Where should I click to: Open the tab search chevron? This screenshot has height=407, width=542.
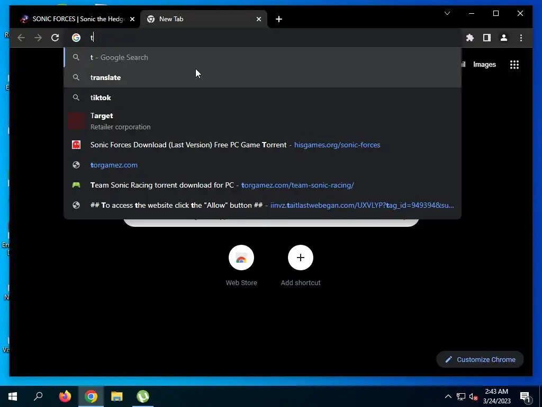click(x=447, y=13)
